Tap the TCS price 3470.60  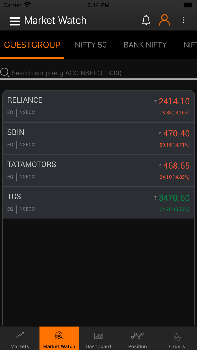click(x=174, y=198)
